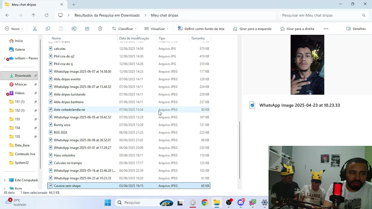
Task: Close the Meu chat dripas tab
Action: click(62, 4)
